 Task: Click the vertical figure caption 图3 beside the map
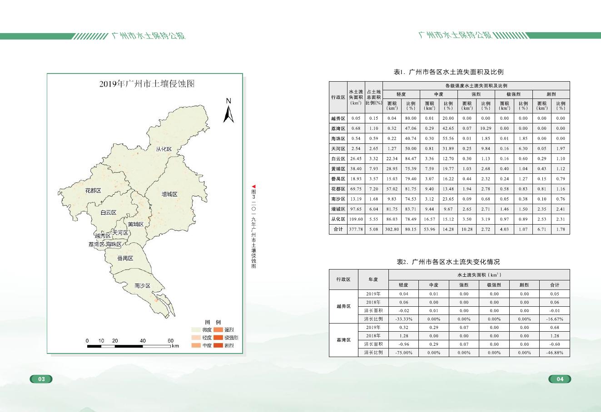(x=254, y=226)
